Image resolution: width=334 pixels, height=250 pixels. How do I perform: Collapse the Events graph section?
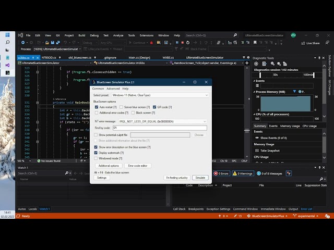click(254, 81)
